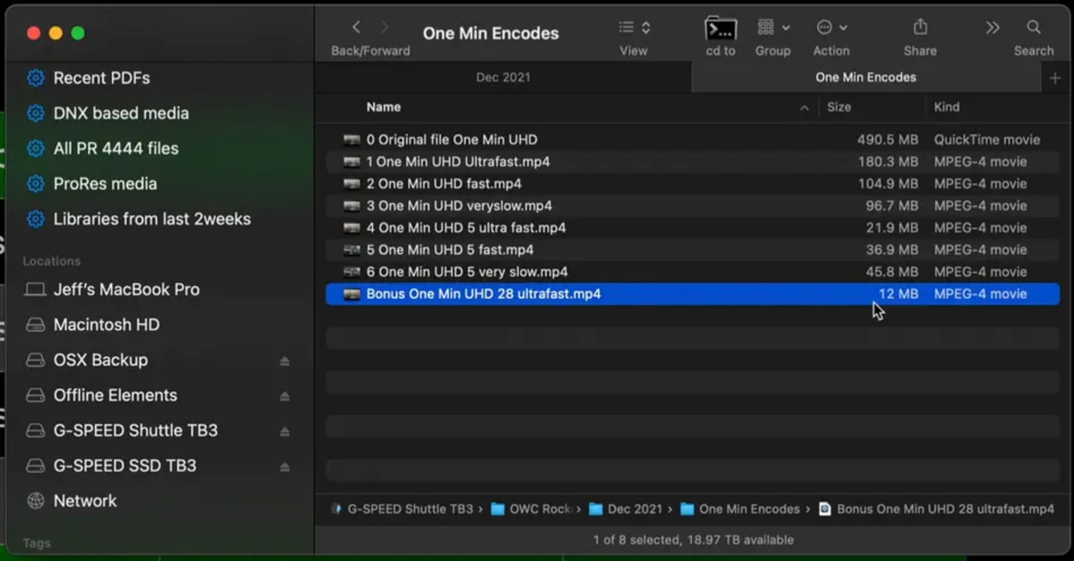Navigate back with the Back arrow
Image resolution: width=1074 pixels, height=561 pixels.
356,27
